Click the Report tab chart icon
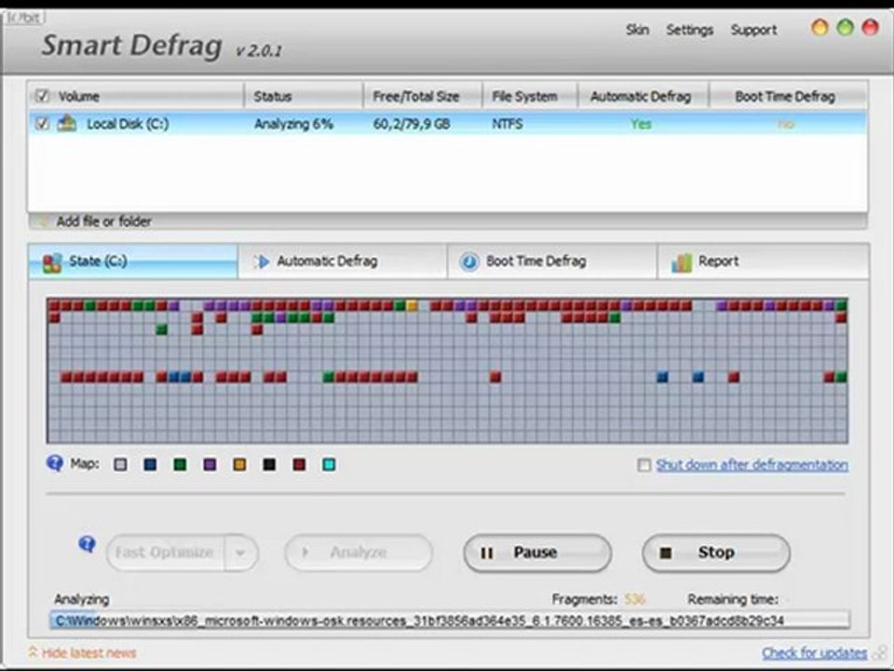Screen dimensions: 894x671 click(682, 262)
